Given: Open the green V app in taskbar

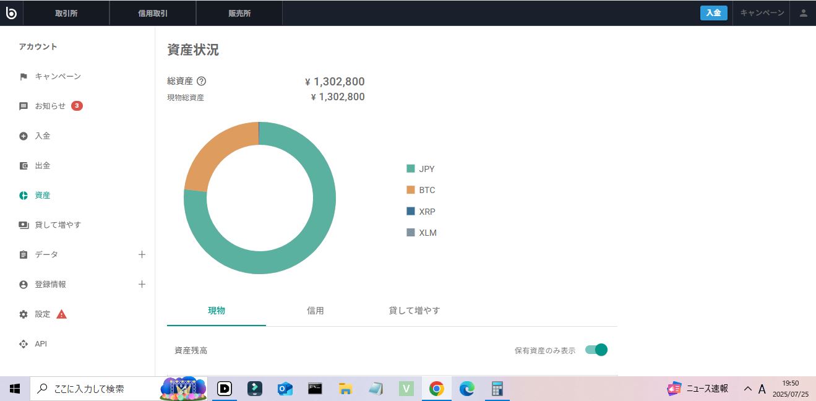Looking at the screenshot, I should click(x=406, y=389).
